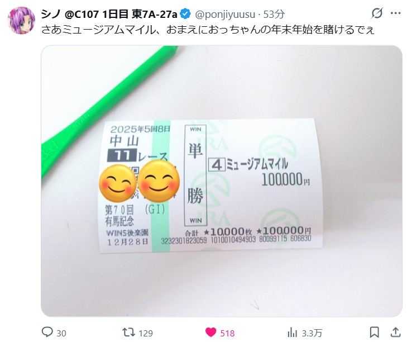Click the repost arrows icon
The width and height of the screenshot is (407, 342).
128,332
